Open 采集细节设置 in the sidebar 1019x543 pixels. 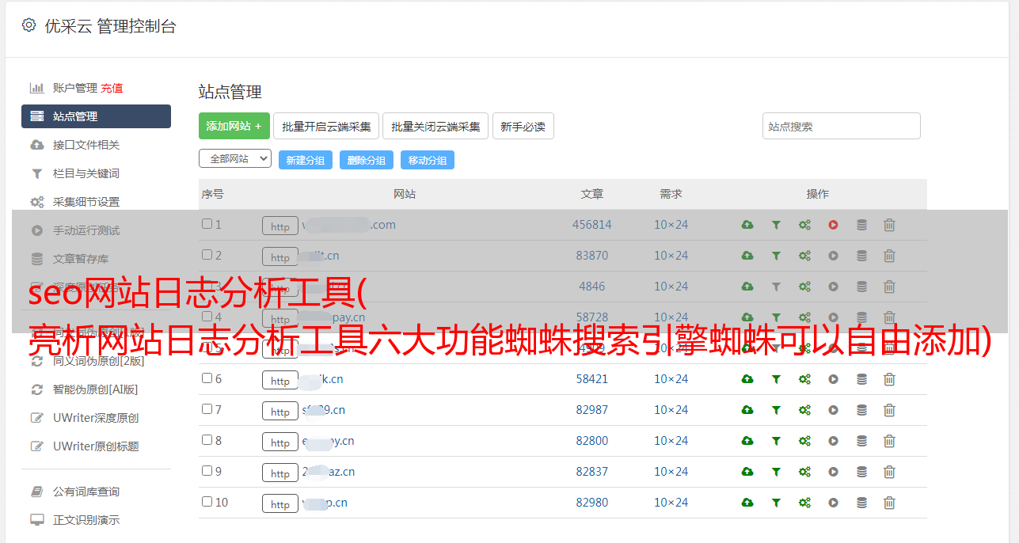[86, 202]
